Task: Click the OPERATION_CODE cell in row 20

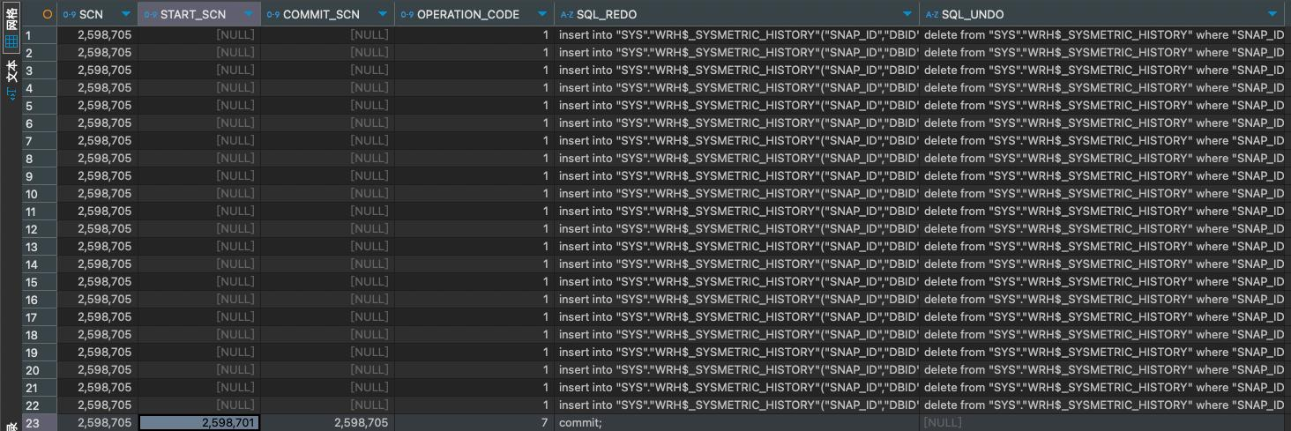Action: pos(474,370)
